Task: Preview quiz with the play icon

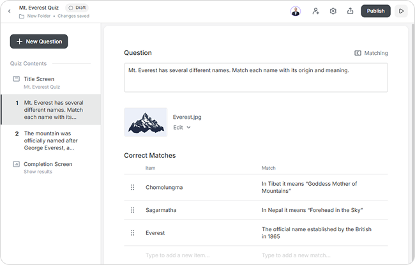Action: pyautogui.click(x=401, y=11)
